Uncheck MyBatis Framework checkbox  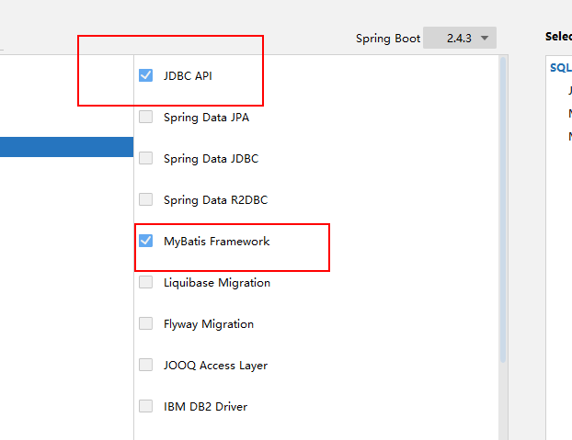[x=145, y=241]
